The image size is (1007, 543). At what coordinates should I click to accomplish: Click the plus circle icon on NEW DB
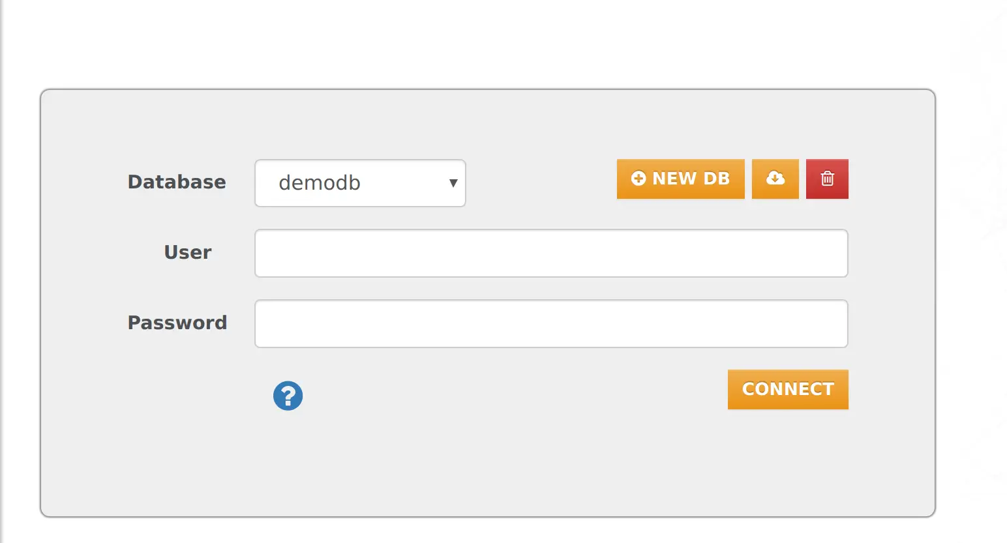coord(639,178)
